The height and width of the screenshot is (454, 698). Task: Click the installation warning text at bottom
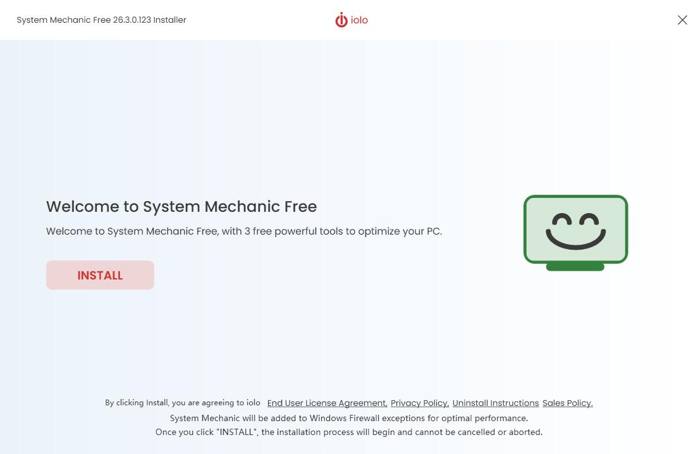pos(348,432)
